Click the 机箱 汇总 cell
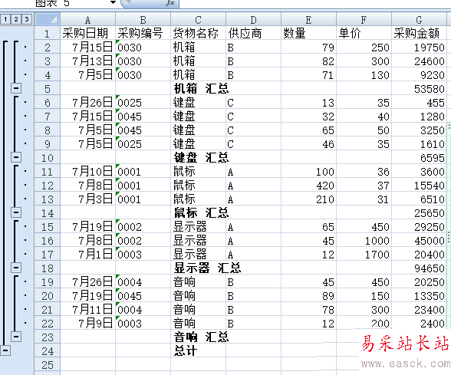The image size is (451, 375). (x=198, y=89)
